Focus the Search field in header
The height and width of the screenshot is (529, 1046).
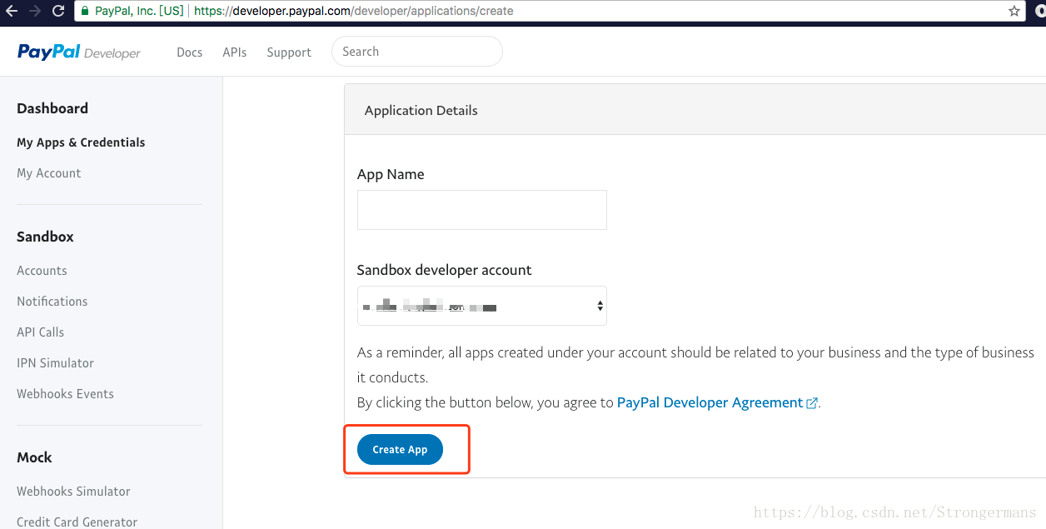pos(417,51)
